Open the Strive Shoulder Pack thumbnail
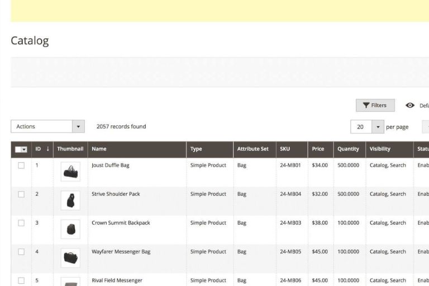 (70, 200)
